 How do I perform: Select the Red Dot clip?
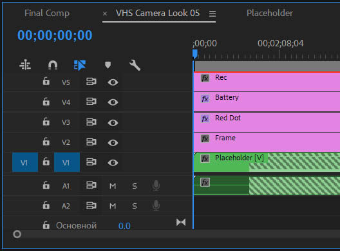pos(267,122)
